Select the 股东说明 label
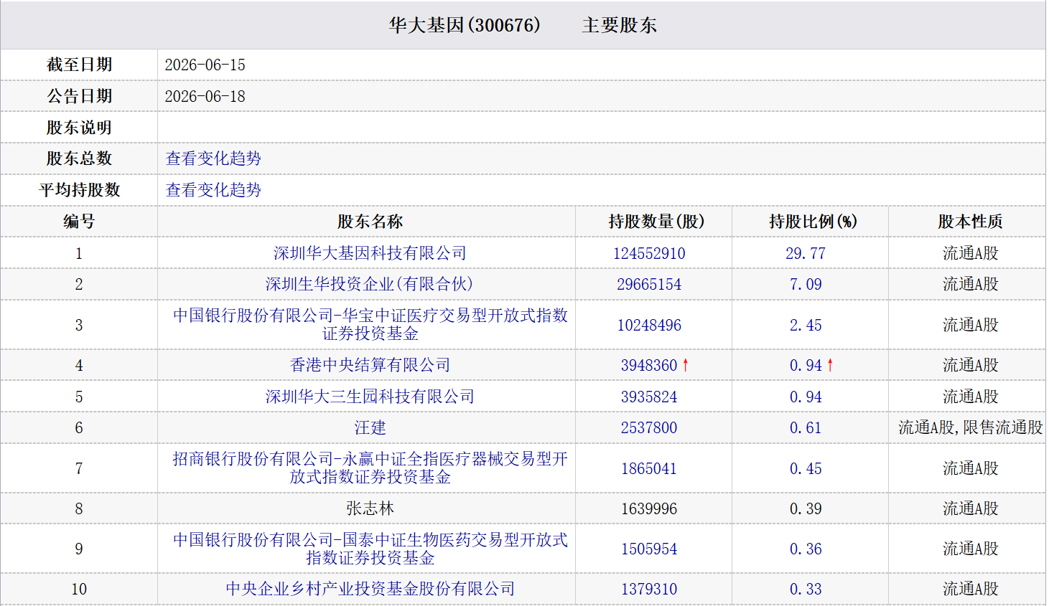This screenshot has height=606, width=1049. click(x=79, y=128)
